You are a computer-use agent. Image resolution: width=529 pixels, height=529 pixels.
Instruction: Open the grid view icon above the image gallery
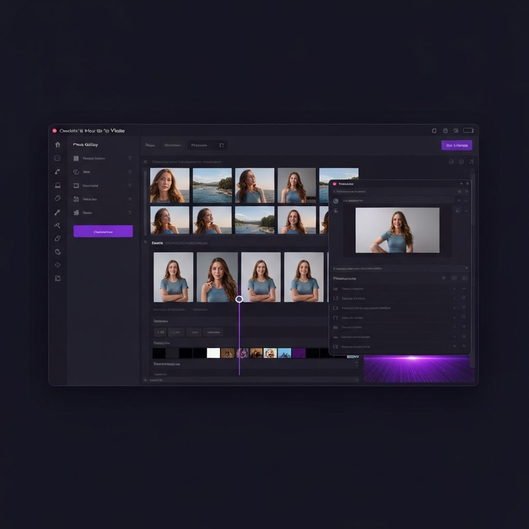point(461,161)
